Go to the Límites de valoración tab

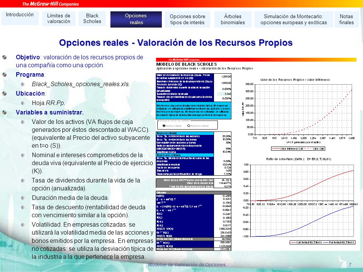click(59, 19)
